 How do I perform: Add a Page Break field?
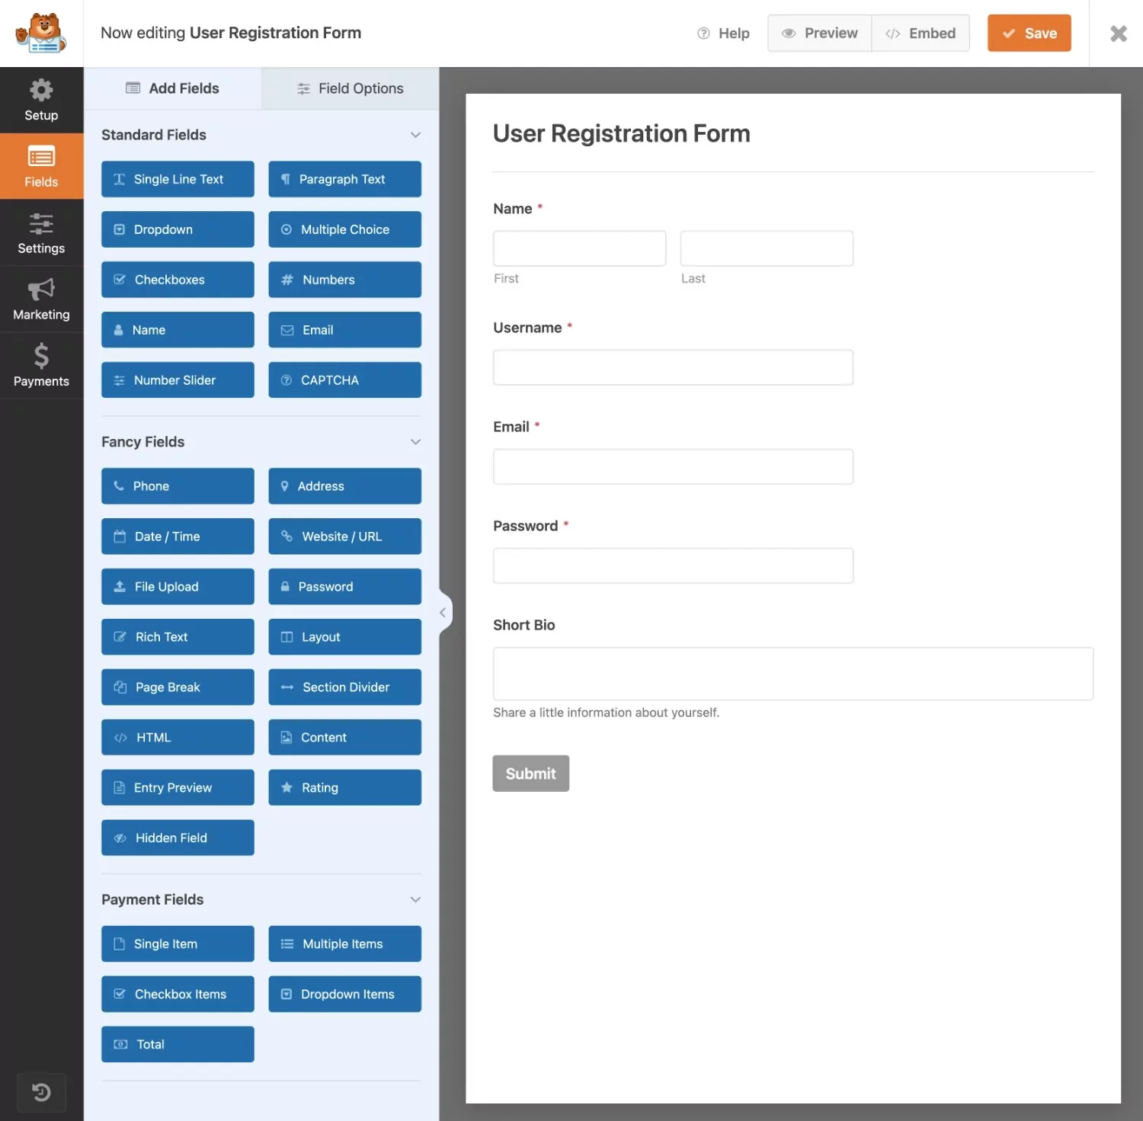coord(178,687)
